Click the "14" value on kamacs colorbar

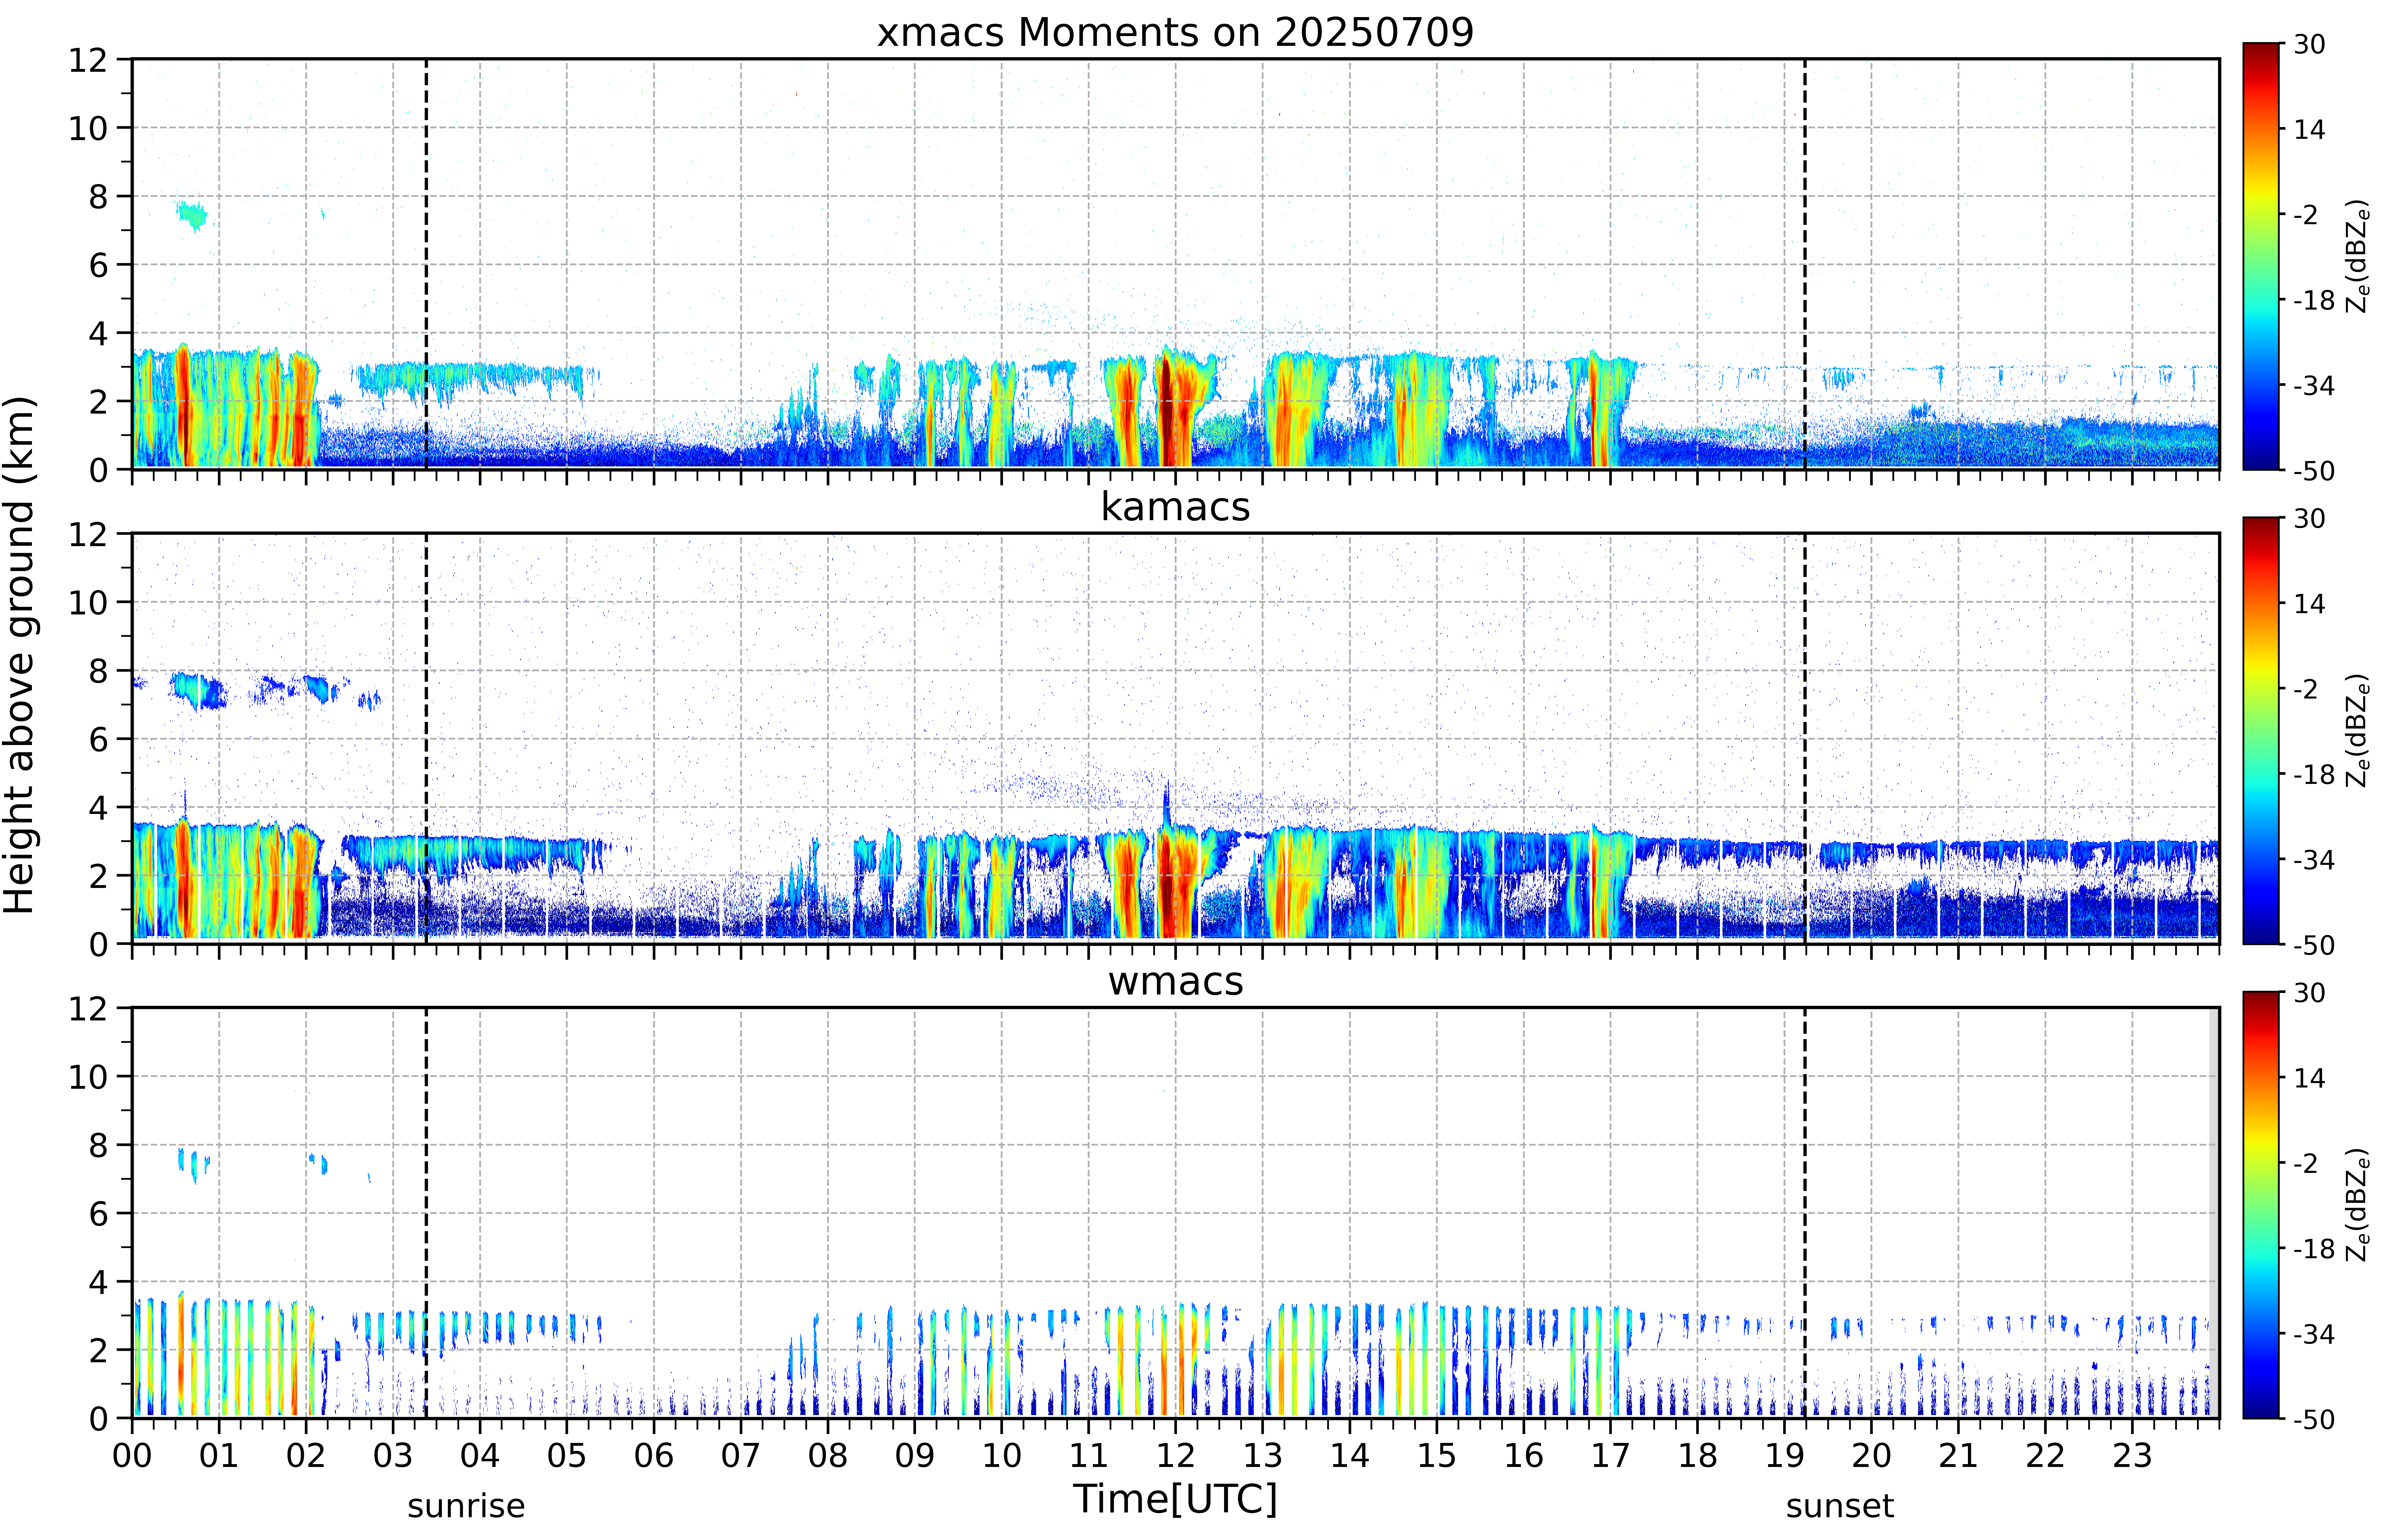tap(2309, 604)
